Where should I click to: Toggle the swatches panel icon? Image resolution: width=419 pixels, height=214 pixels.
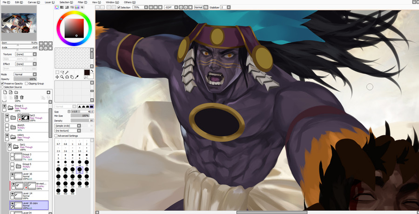pos(77,7)
